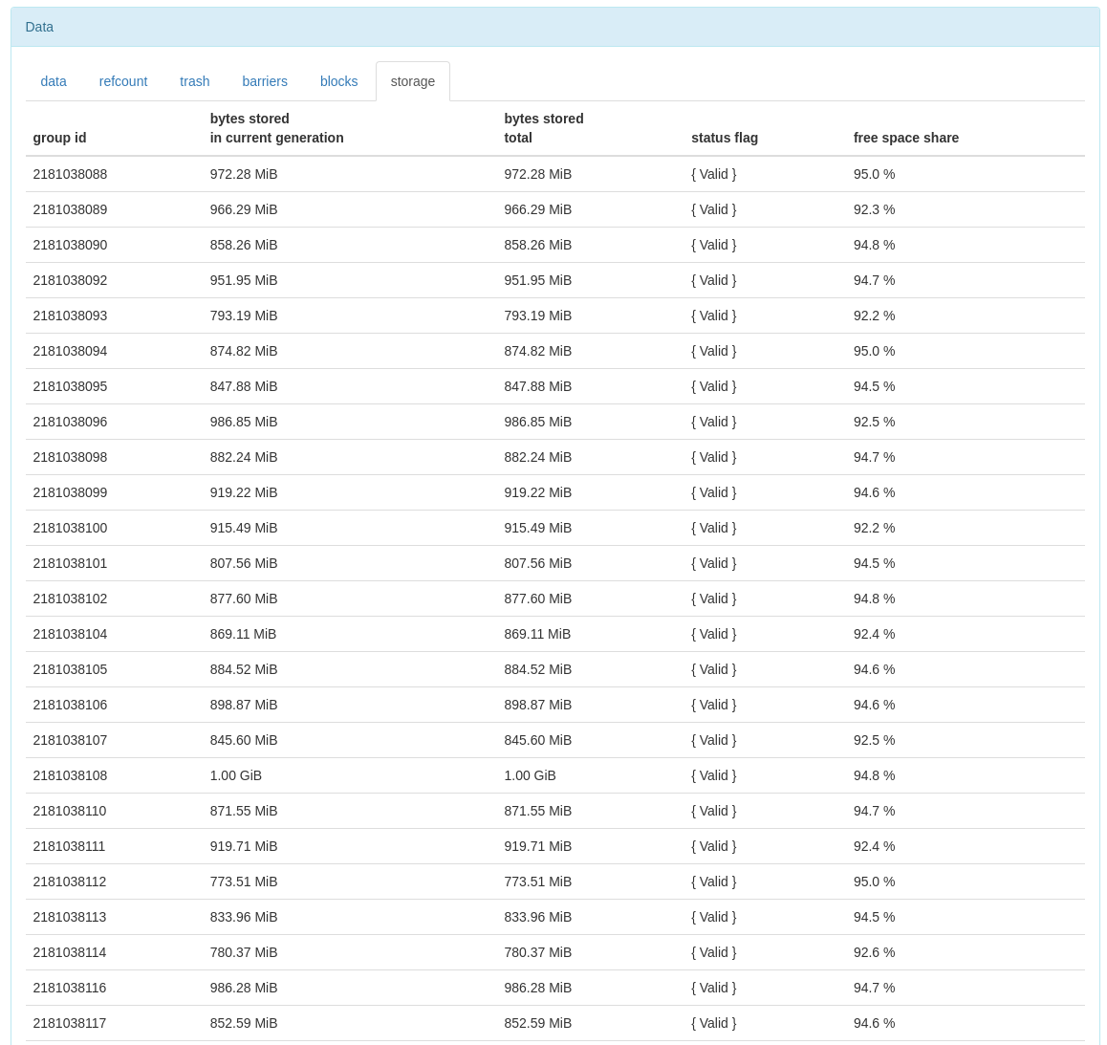Viewport: 1107px width, 1045px height.
Task: Click the Valid flag for group 2181038100
Action: pyautogui.click(x=713, y=528)
